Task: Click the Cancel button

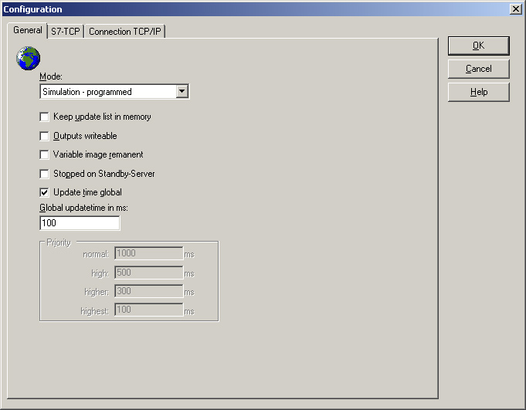Action: click(478, 69)
